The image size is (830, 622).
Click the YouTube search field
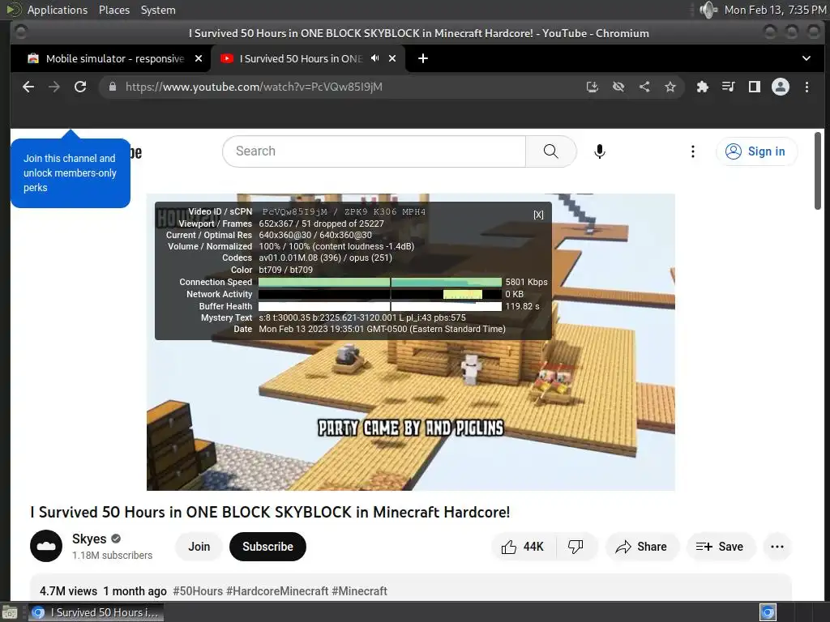pos(374,151)
